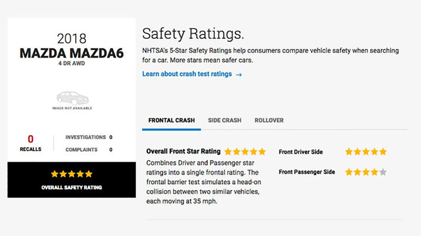Click the Front Passenger Side label
This screenshot has height=236, width=421.
(x=307, y=172)
